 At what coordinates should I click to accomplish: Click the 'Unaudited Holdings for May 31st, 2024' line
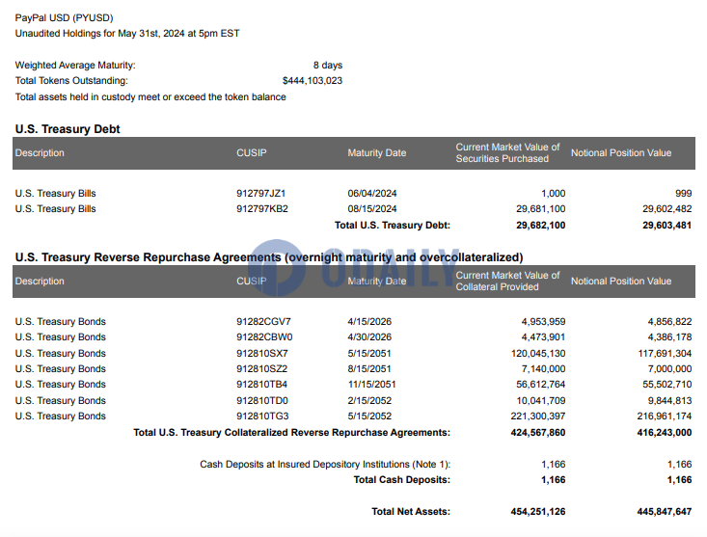tap(127, 34)
